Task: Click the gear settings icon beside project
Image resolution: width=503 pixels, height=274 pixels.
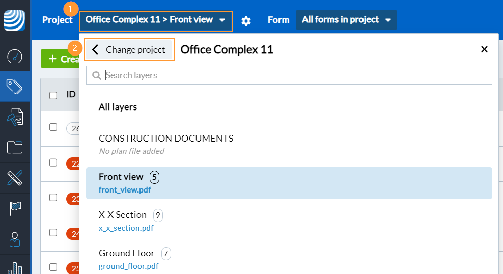Action: [246, 21]
